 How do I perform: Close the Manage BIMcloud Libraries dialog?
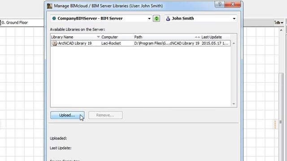[x=233, y=4]
